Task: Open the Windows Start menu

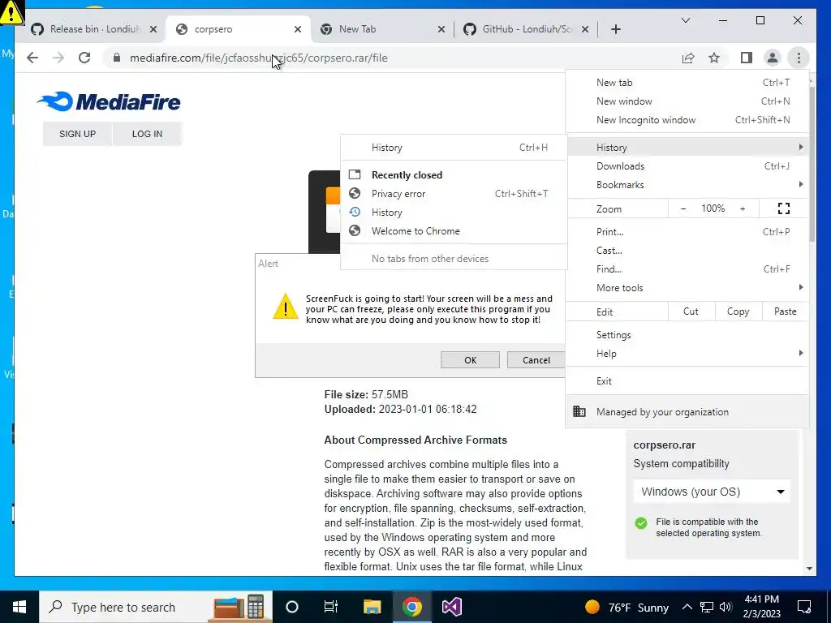Action: tap(19, 607)
